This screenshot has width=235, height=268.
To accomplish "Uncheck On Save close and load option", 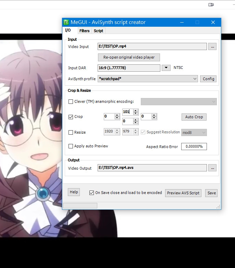I will pyautogui.click(x=92, y=193).
